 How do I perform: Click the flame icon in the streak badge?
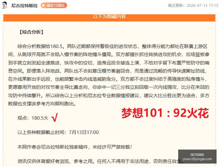click(43, 5)
